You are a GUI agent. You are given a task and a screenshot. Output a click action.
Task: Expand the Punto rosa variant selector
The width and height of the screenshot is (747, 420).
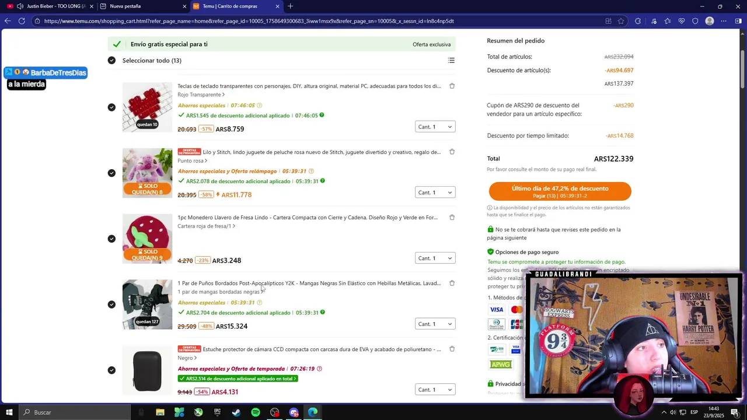click(193, 160)
